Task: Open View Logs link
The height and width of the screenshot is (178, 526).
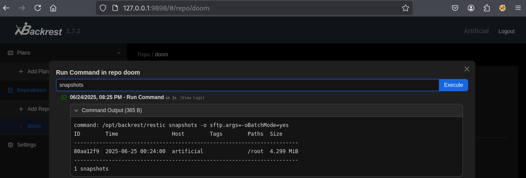Action: [x=192, y=97]
